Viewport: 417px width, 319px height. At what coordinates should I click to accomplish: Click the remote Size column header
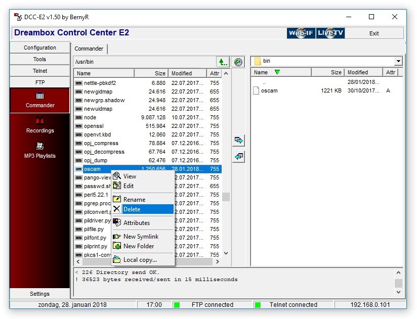(151, 73)
